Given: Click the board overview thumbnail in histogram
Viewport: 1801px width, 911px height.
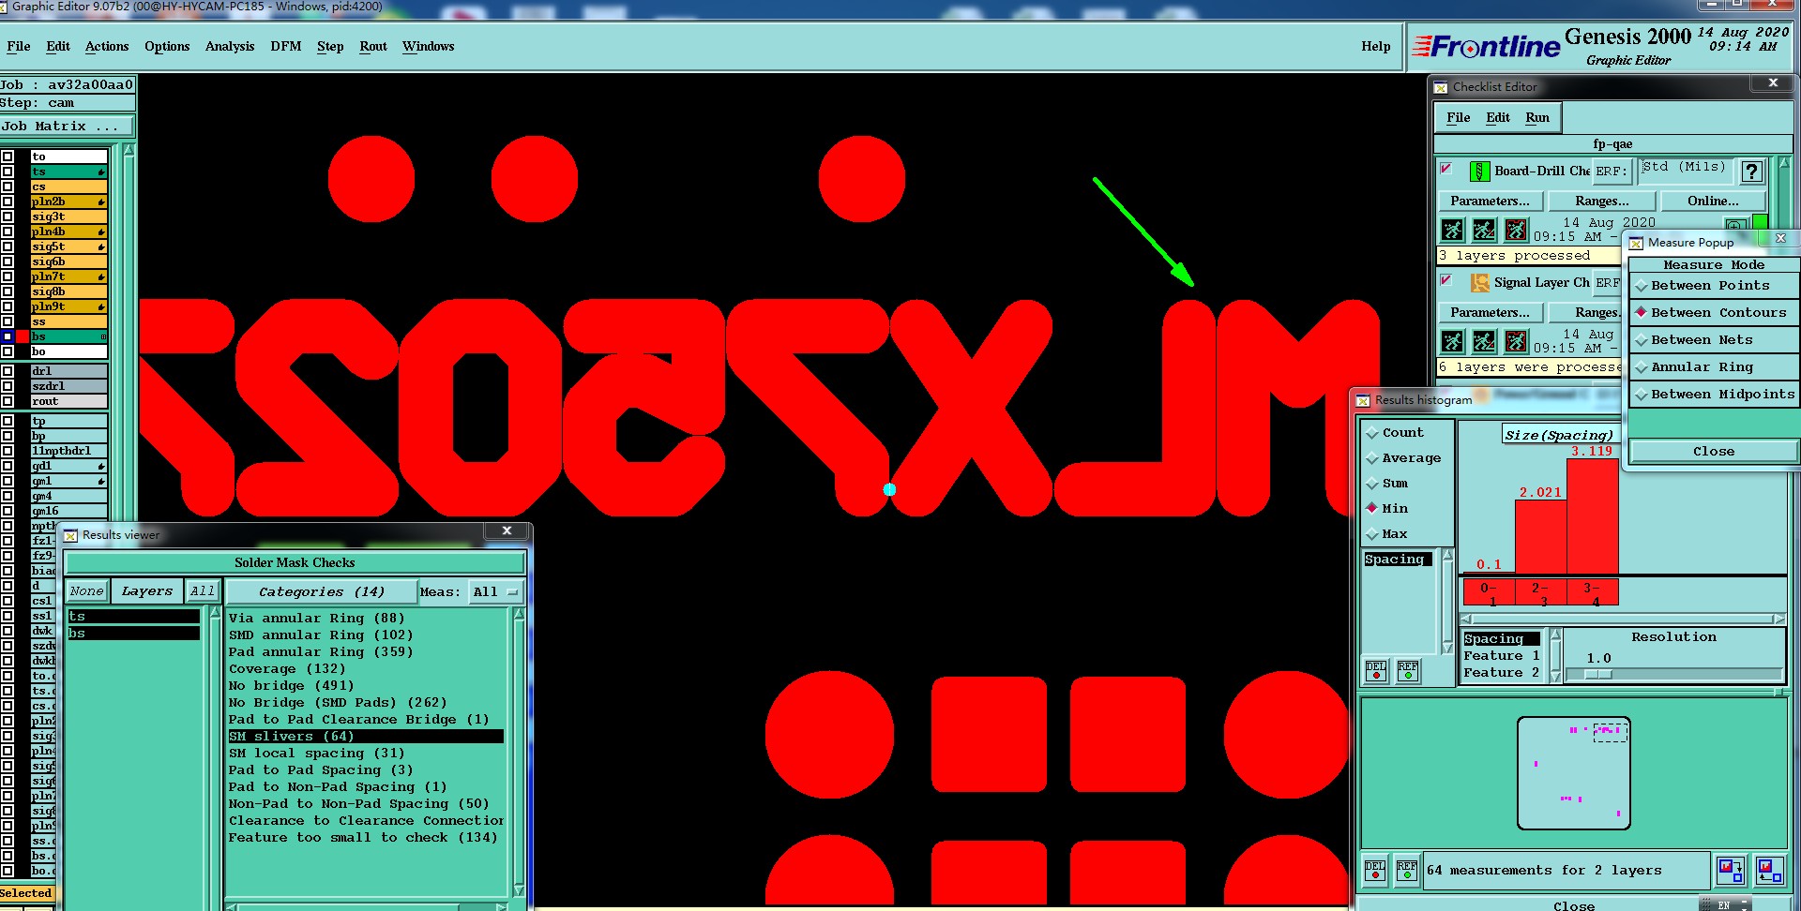Looking at the screenshot, I should pos(1573,774).
